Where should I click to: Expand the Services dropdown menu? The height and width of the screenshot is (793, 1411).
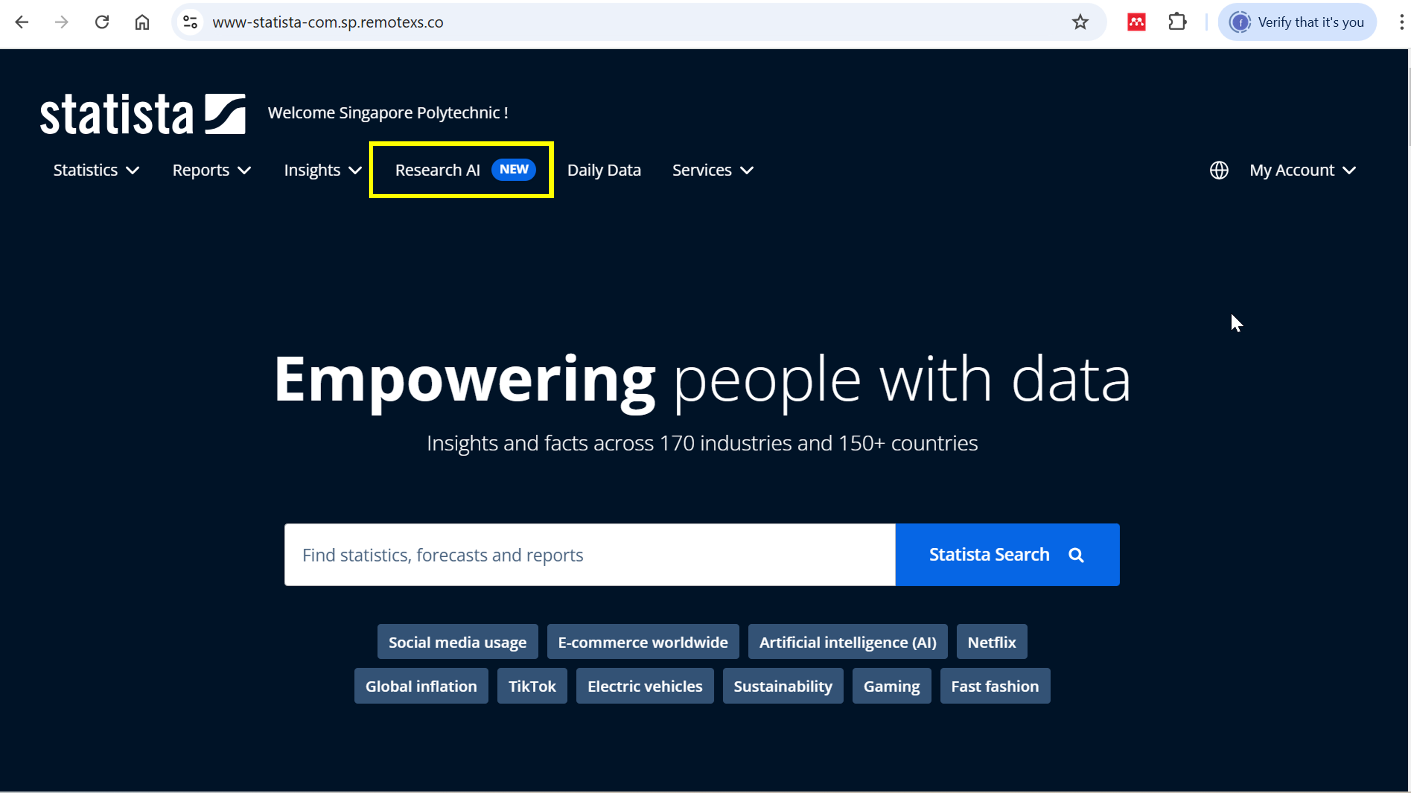(x=713, y=170)
